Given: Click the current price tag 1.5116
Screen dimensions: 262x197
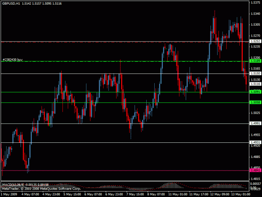Looking at the screenshot, I should tap(255, 84).
